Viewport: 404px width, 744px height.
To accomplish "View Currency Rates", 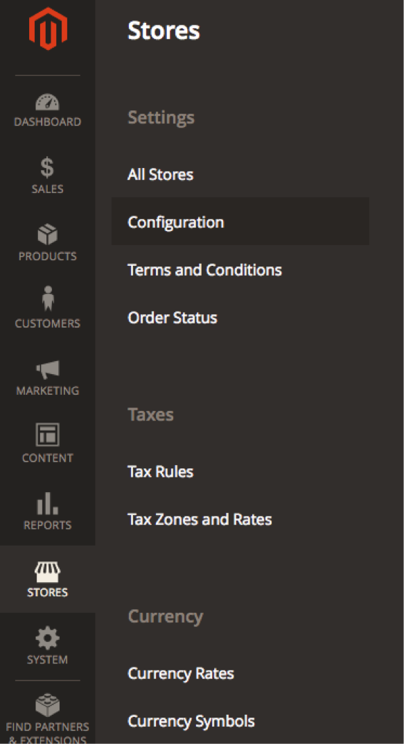I will coord(181,673).
